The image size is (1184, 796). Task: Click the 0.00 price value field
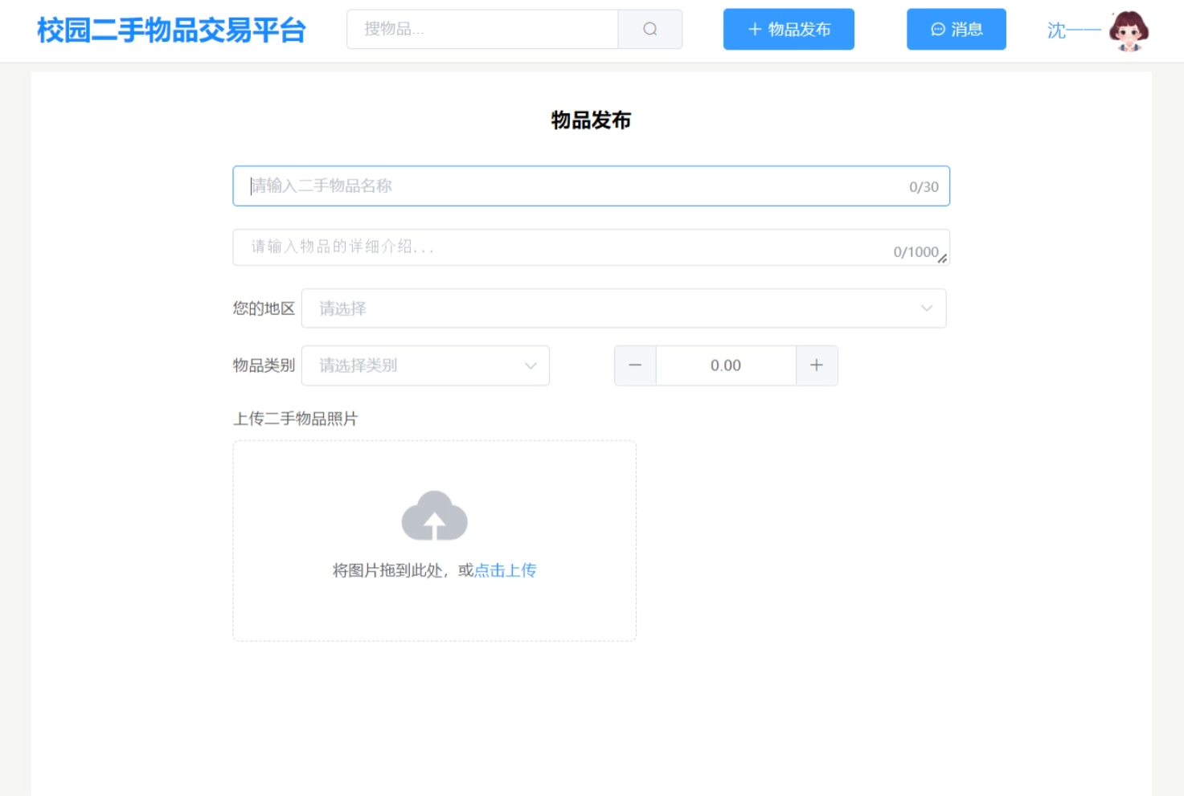click(x=724, y=365)
